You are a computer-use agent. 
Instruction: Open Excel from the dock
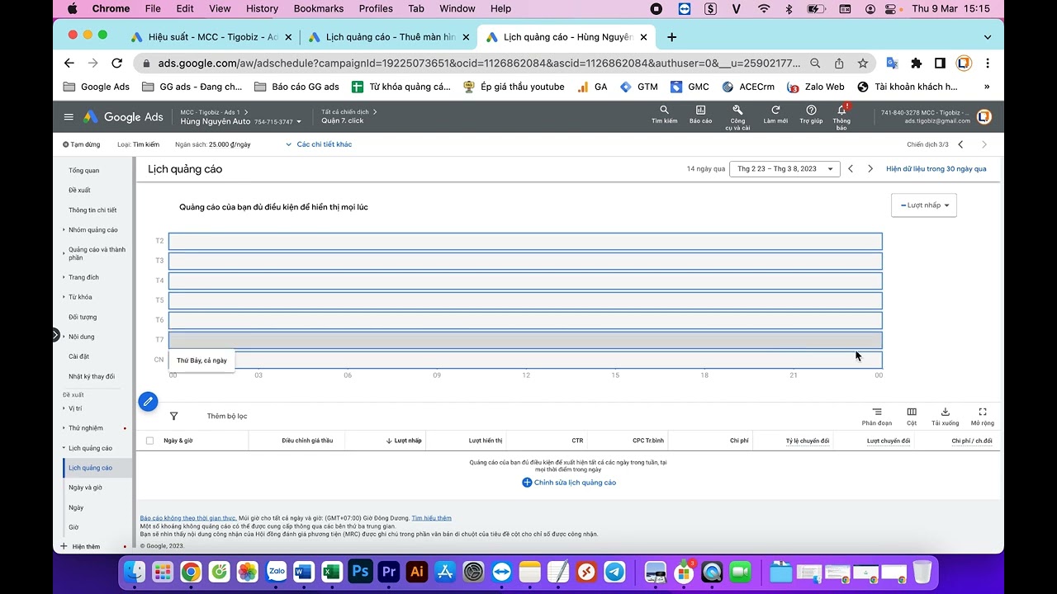tap(332, 571)
